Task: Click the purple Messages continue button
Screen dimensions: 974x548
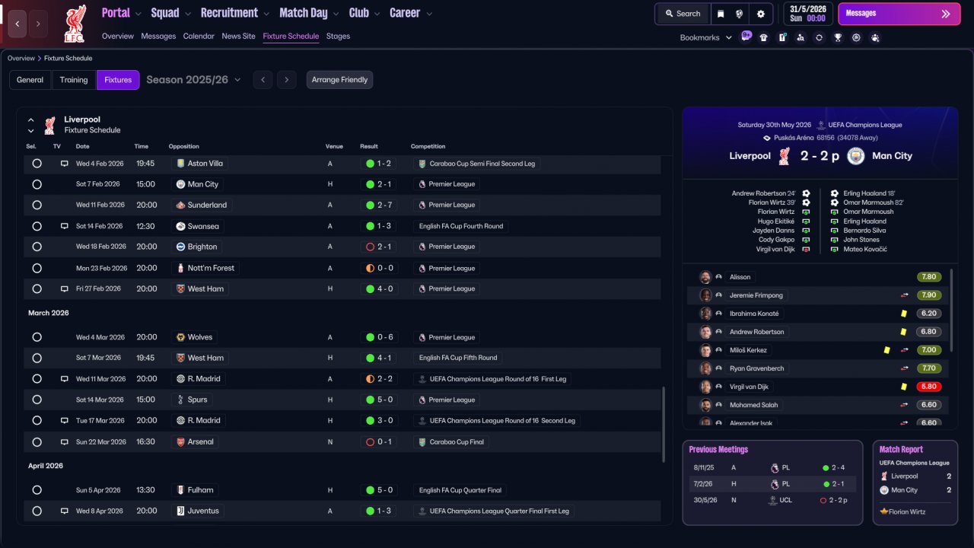Action: point(898,14)
